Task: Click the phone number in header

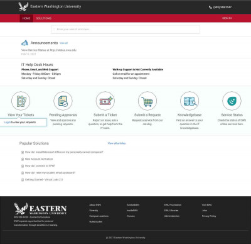Action: click(222, 8)
